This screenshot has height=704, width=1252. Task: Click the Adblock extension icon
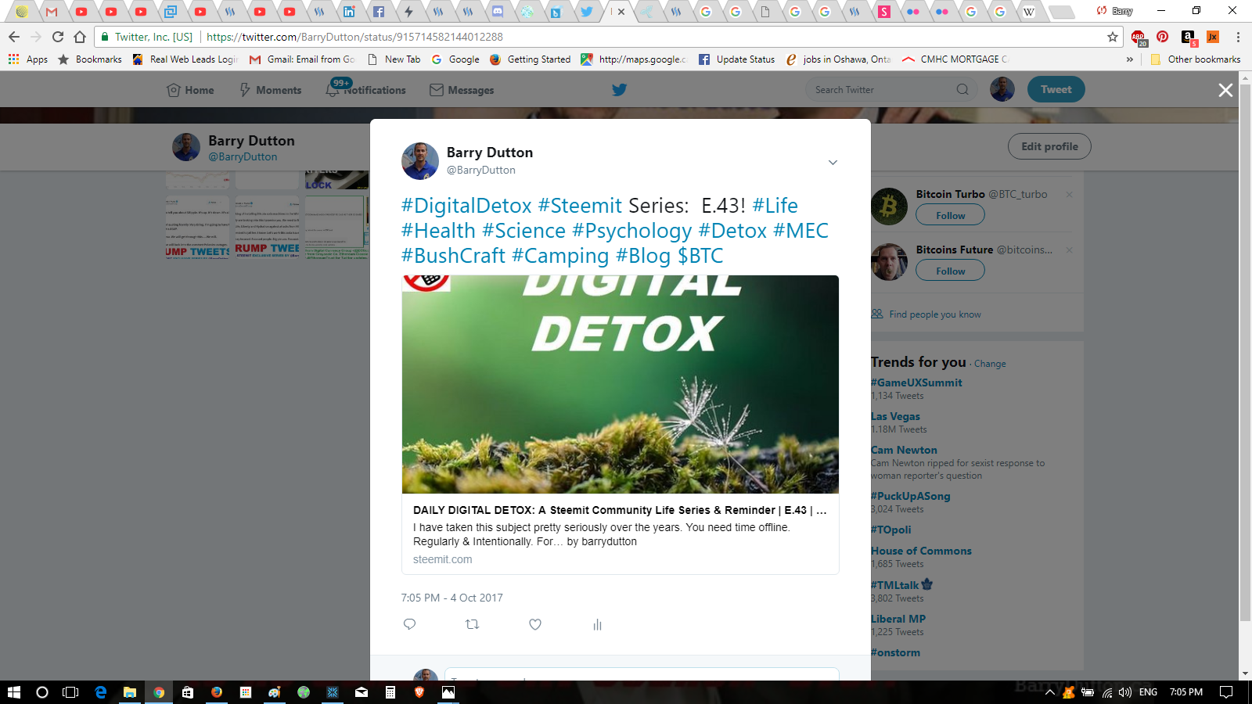(x=1139, y=38)
